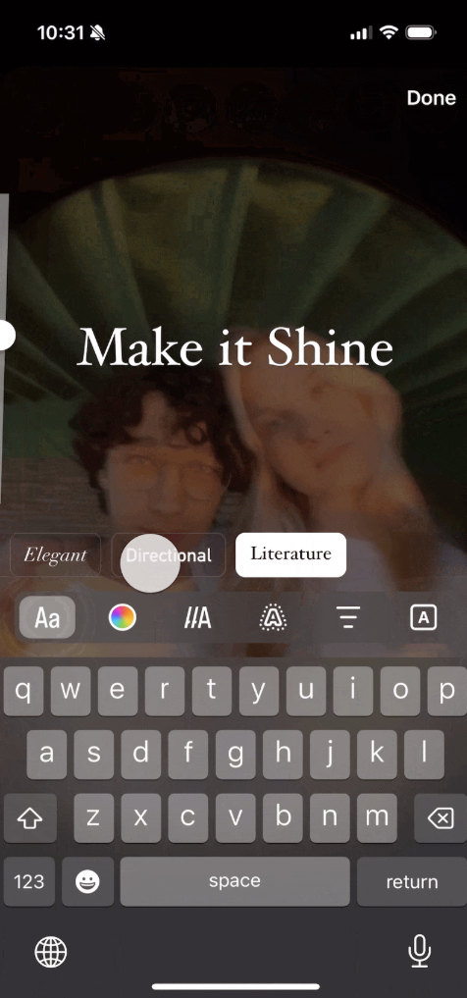467x998 pixels.
Task: Tap the h key
Action: (x=282, y=755)
